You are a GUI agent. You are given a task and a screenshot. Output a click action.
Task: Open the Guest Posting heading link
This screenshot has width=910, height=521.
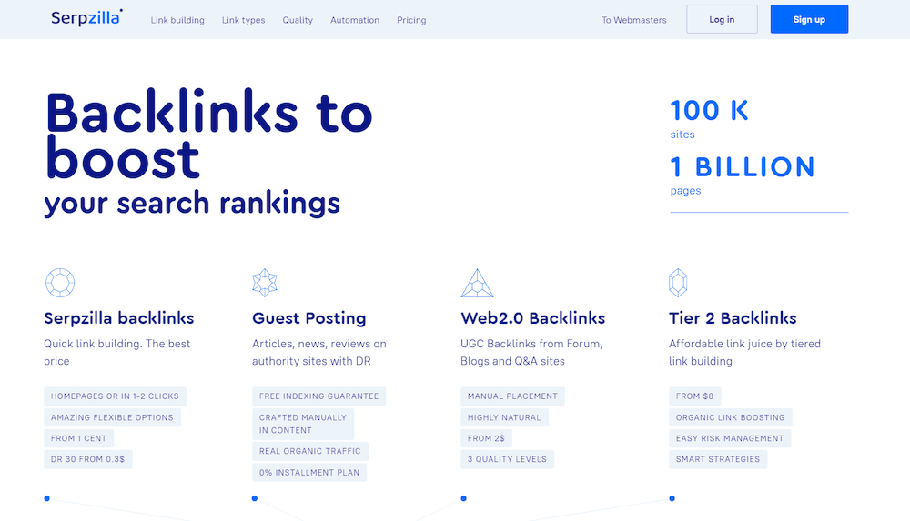click(308, 318)
